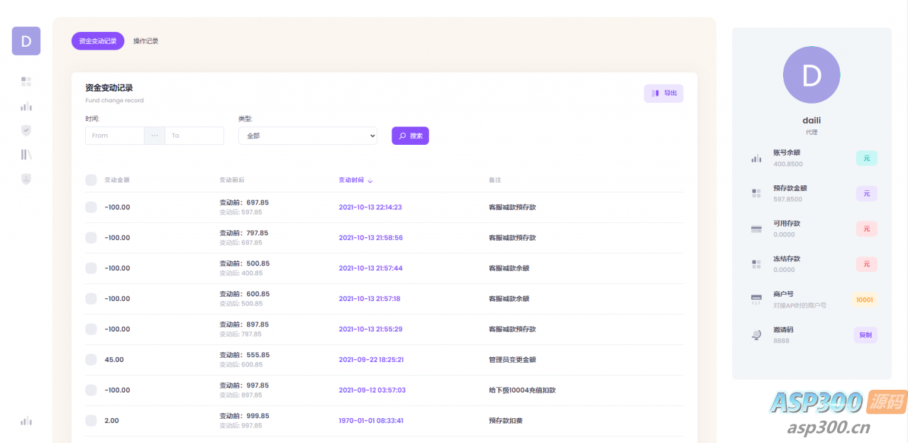Open the bar chart icon below dashboard icon
The height and width of the screenshot is (443, 908).
[26, 106]
